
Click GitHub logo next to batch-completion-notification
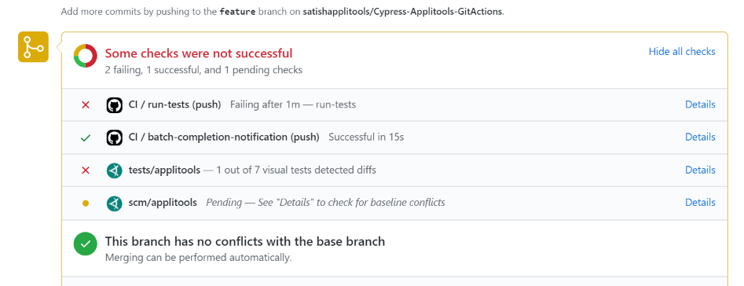[115, 137]
